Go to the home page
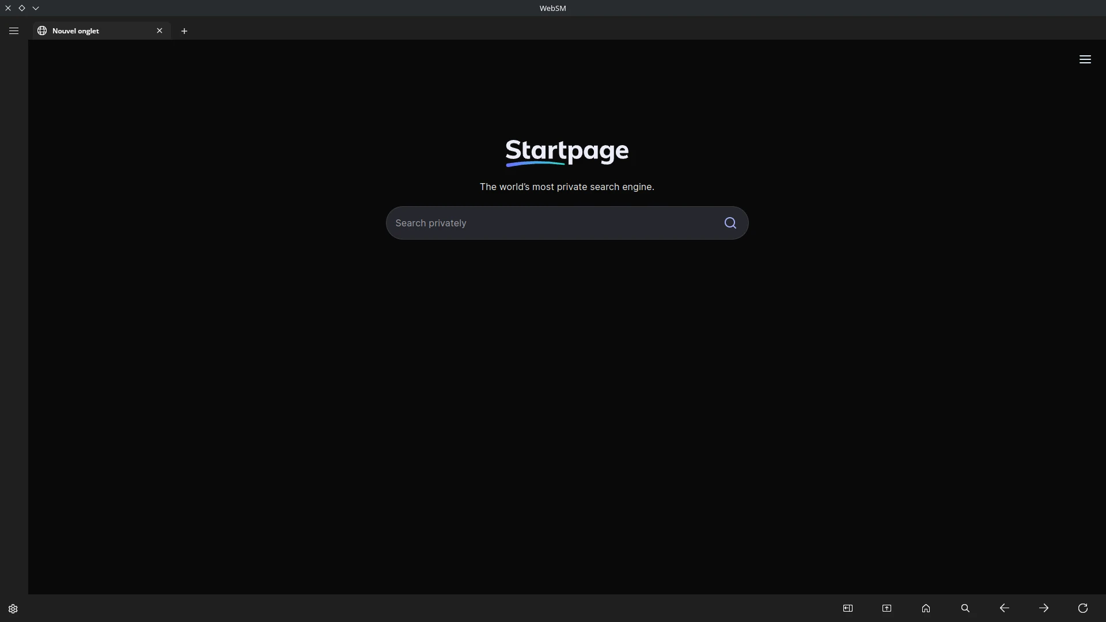 (926, 608)
